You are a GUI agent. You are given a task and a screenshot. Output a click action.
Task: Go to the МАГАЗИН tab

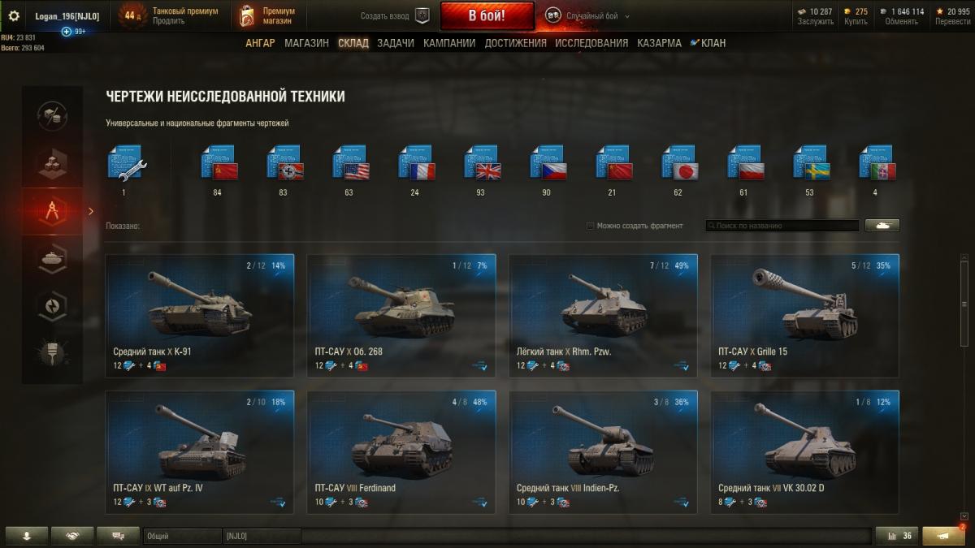point(306,43)
